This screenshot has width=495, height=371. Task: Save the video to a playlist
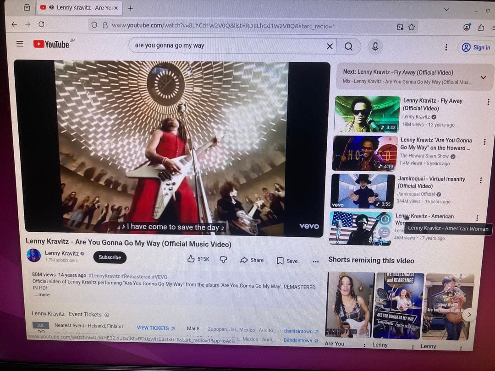[x=287, y=261]
